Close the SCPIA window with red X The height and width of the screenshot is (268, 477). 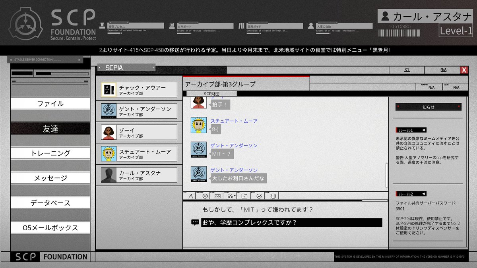pos(464,70)
